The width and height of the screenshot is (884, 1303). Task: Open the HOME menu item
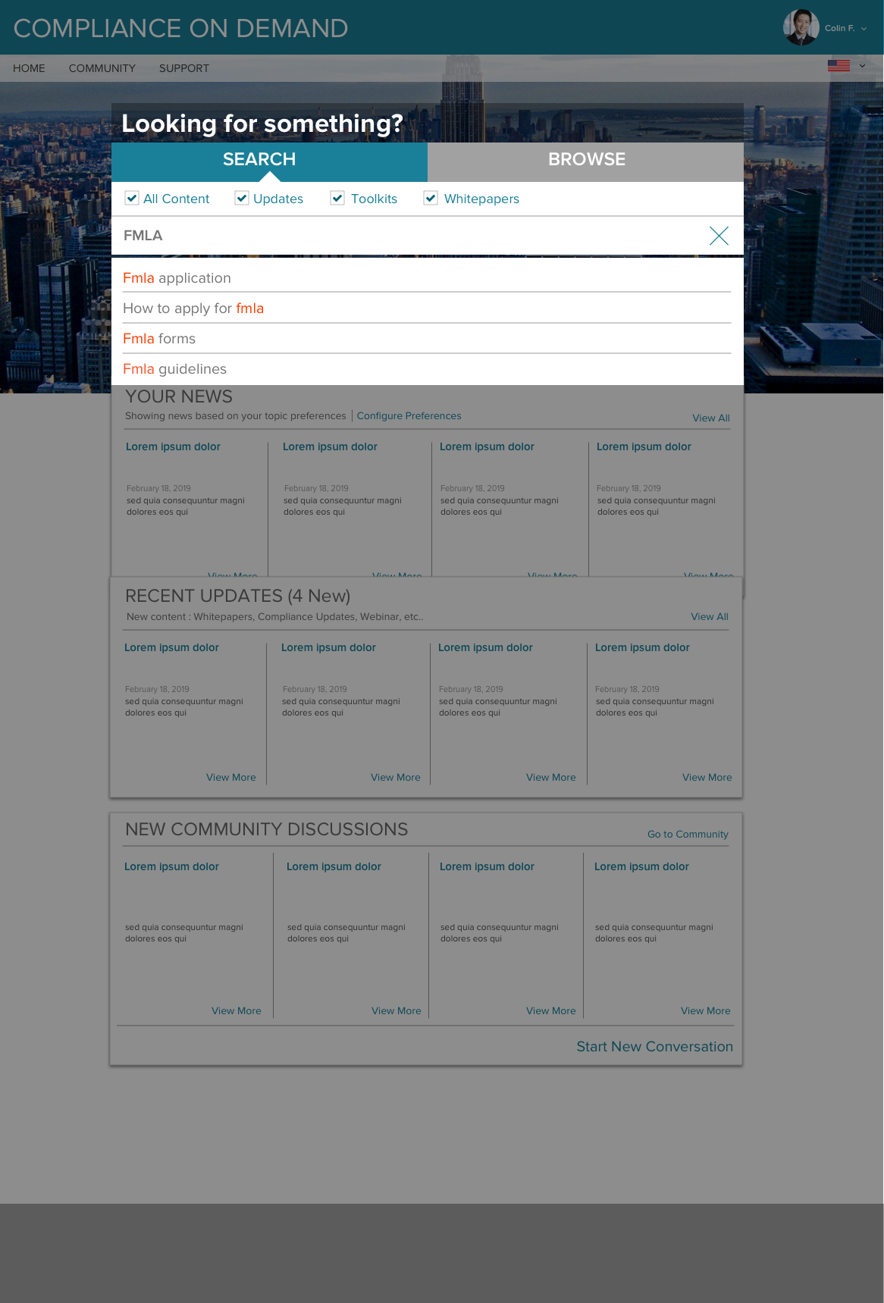tap(29, 68)
